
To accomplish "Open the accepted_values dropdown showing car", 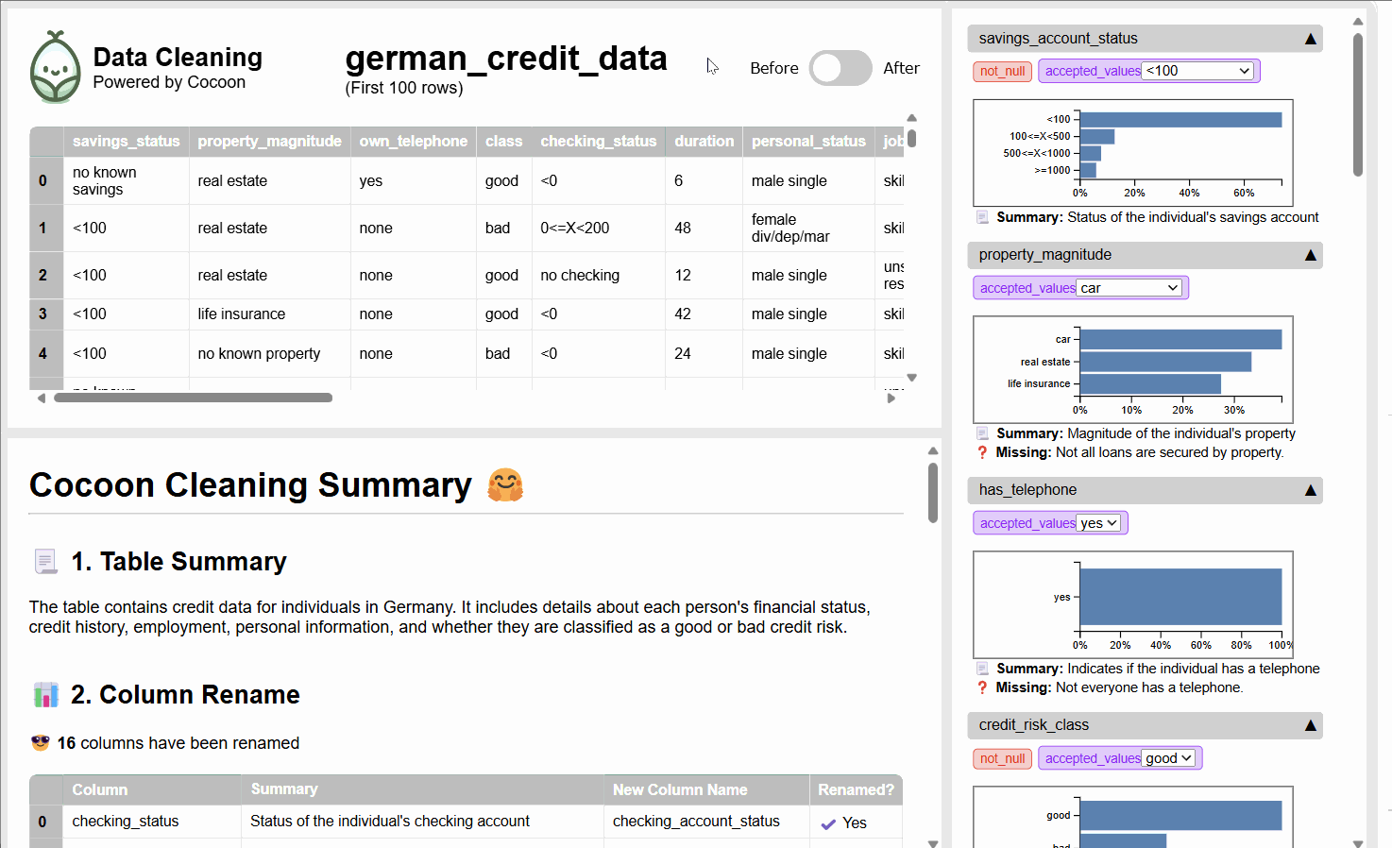I will [1130, 288].
